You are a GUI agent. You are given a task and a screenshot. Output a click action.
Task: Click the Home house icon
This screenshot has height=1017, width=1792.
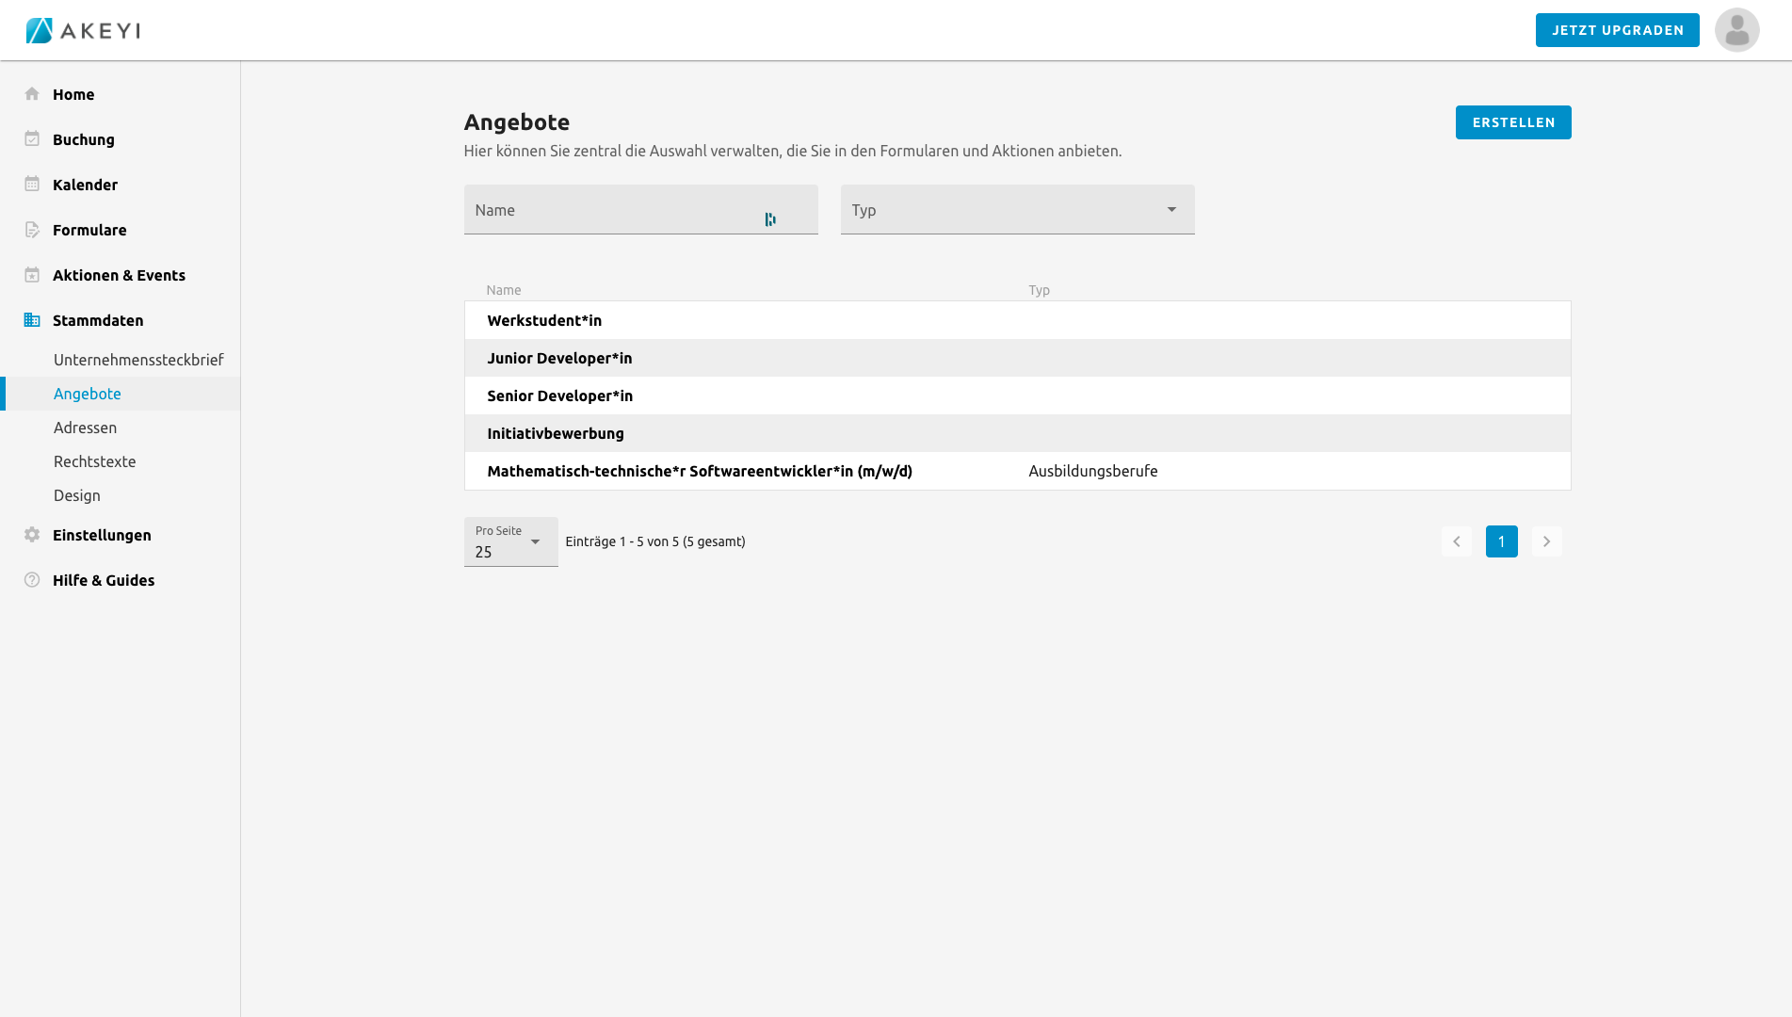32,94
